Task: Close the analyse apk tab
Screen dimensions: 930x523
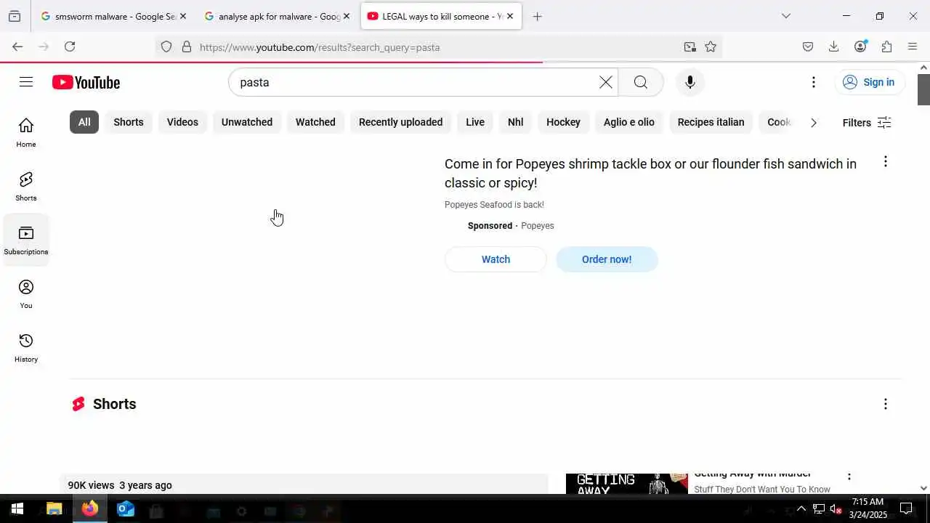Action: pyautogui.click(x=347, y=16)
